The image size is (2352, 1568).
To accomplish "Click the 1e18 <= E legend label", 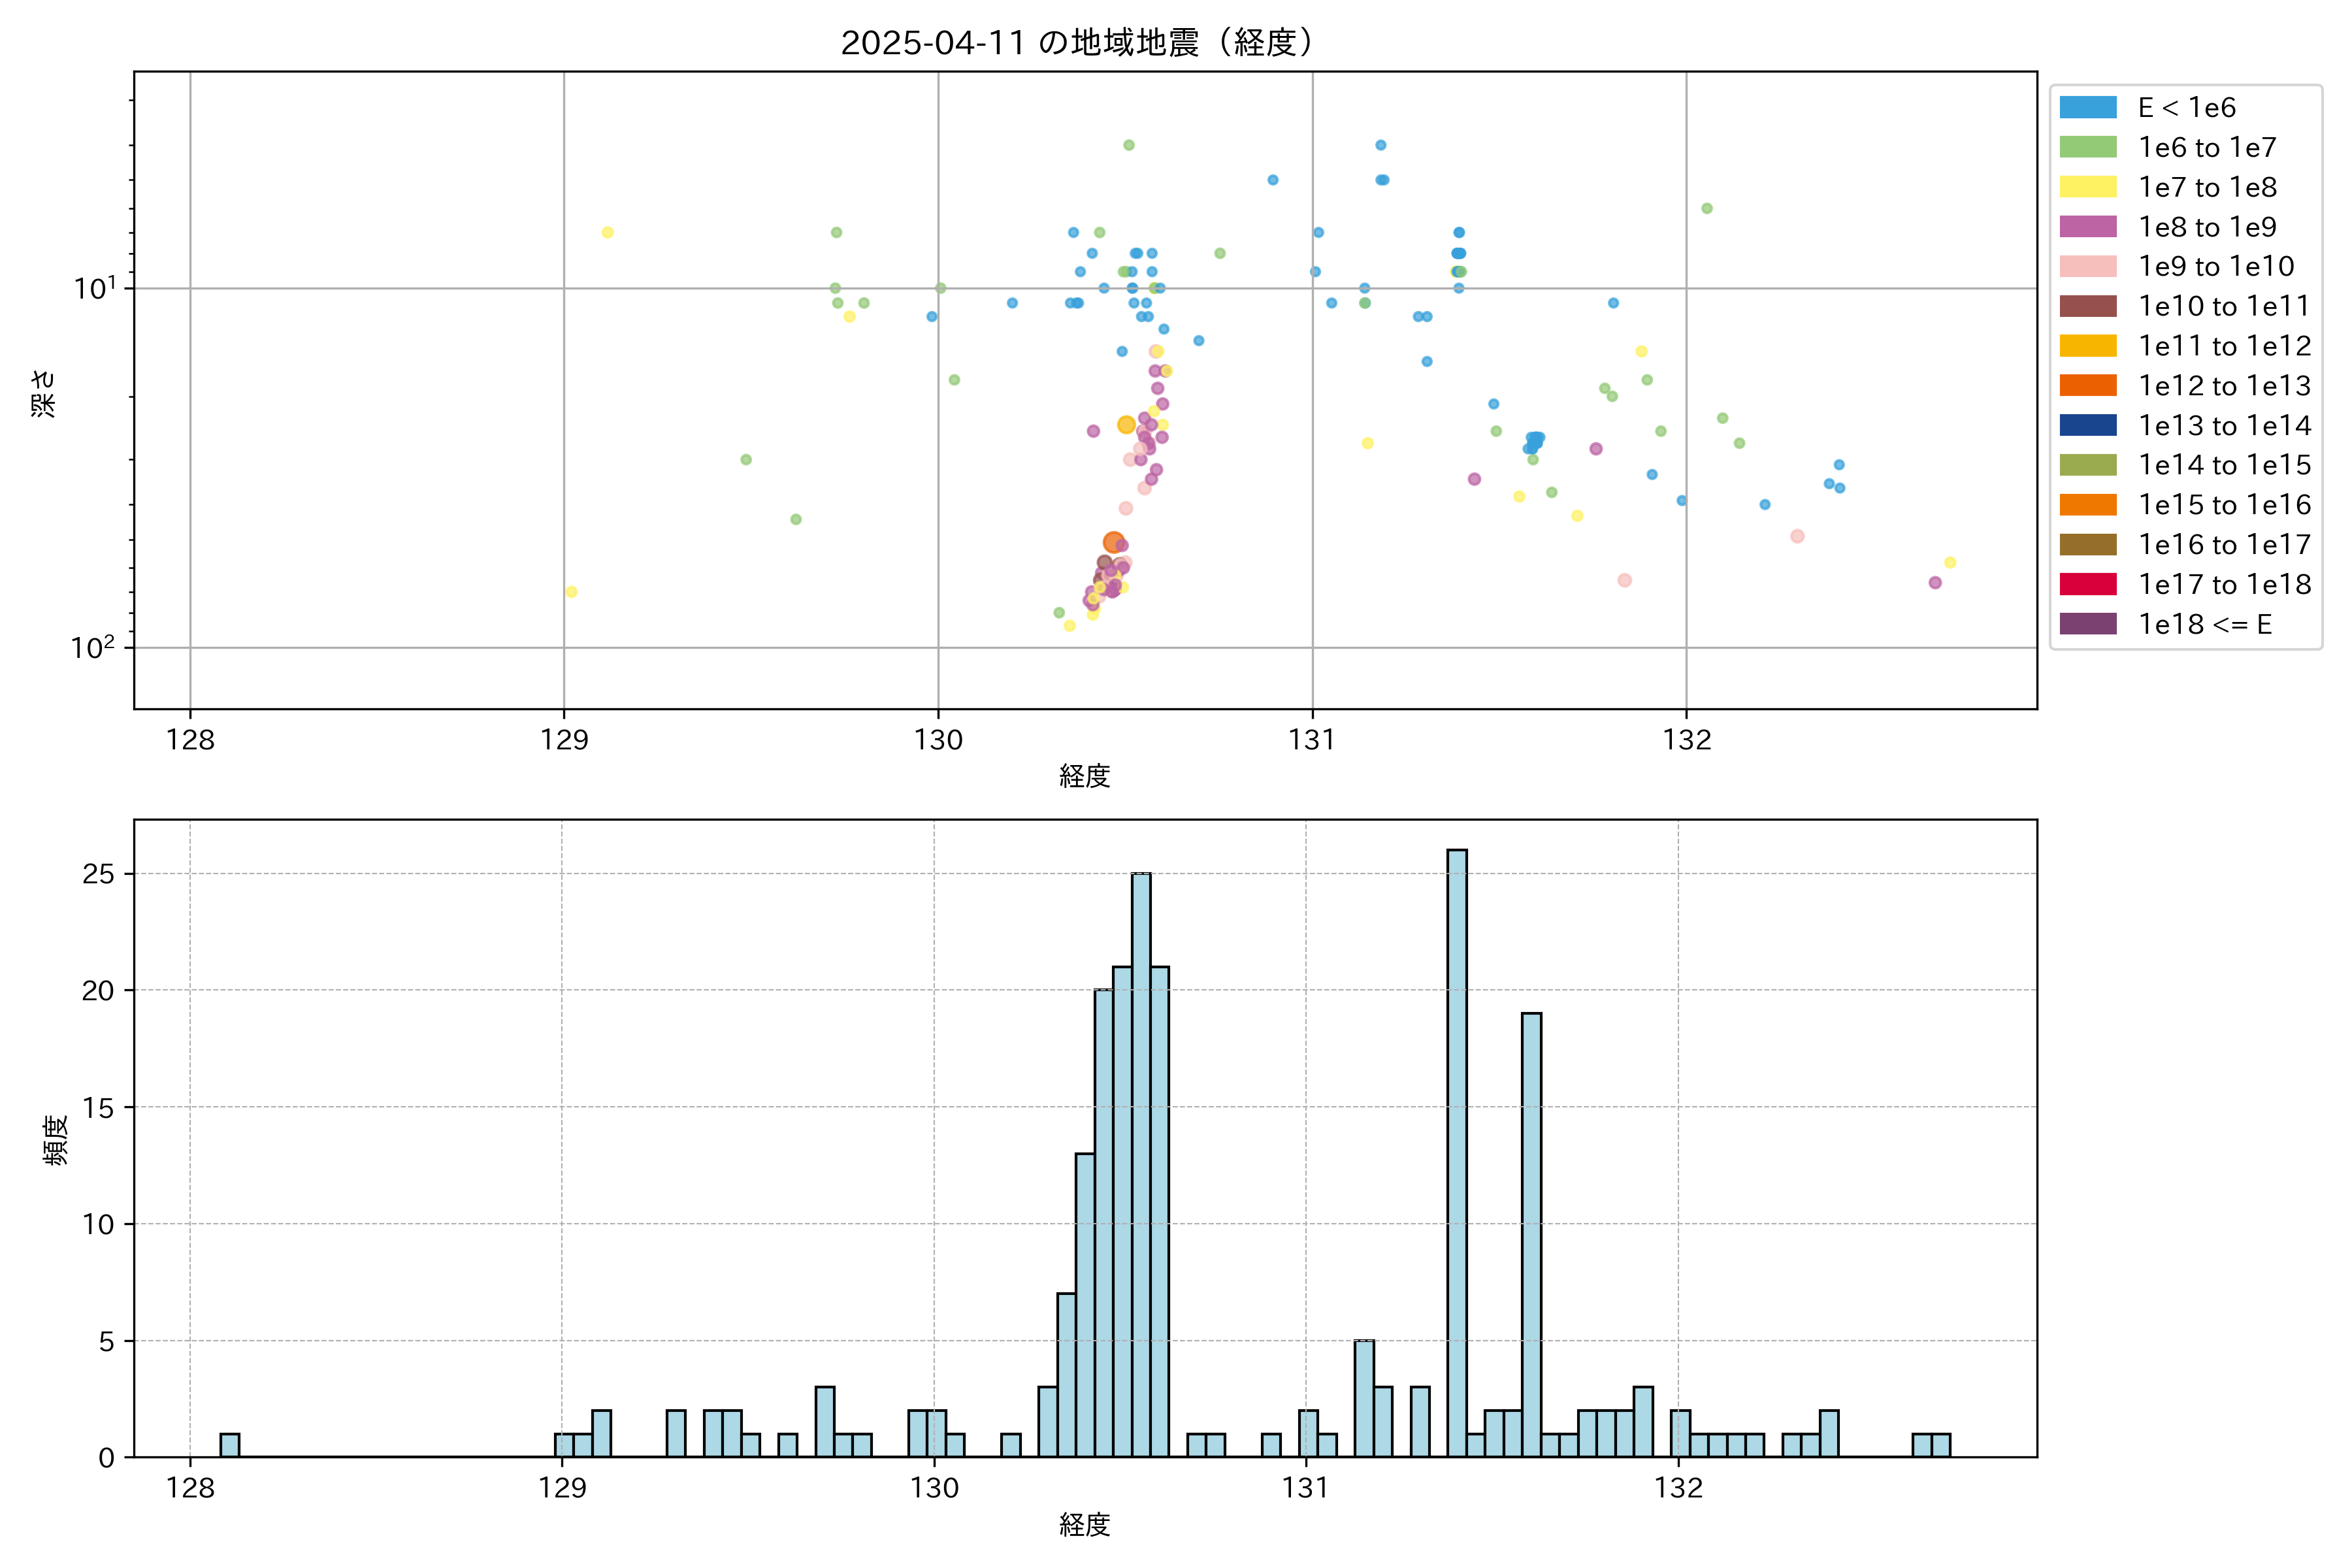I will pyautogui.click(x=2204, y=624).
